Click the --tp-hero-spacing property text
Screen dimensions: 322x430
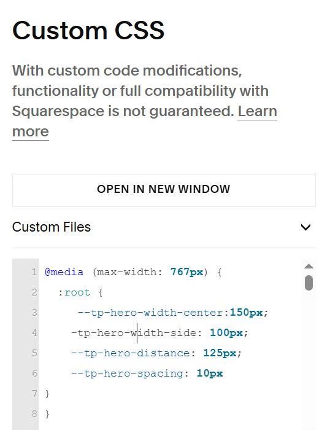127,373
